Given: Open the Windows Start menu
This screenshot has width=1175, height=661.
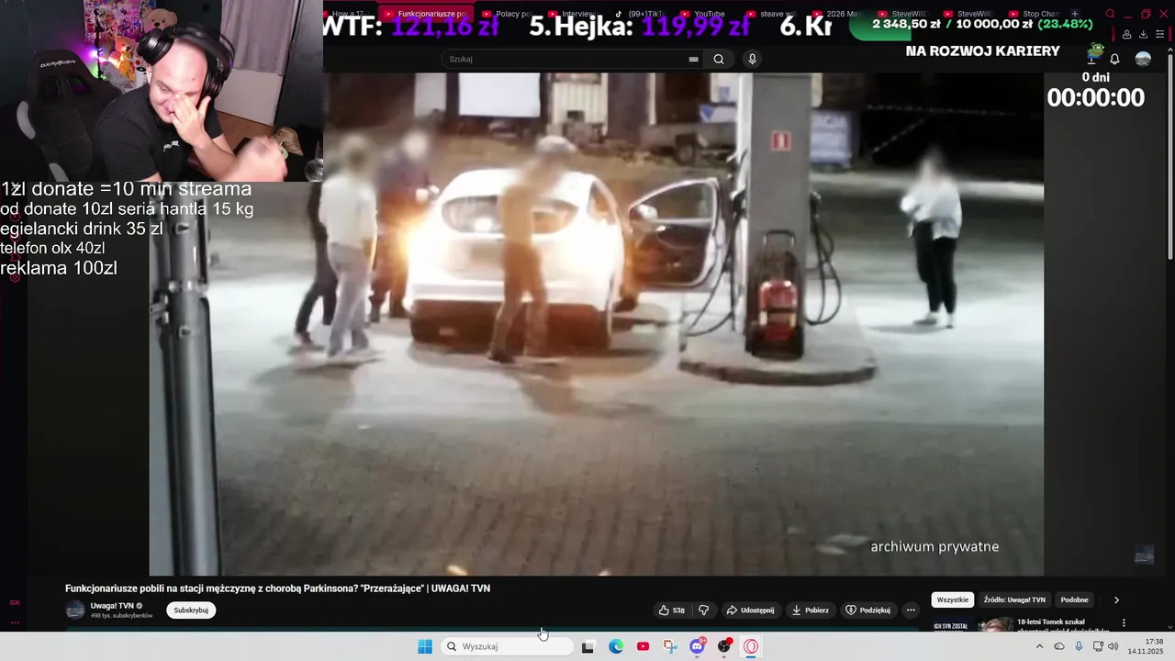Looking at the screenshot, I should (x=425, y=646).
